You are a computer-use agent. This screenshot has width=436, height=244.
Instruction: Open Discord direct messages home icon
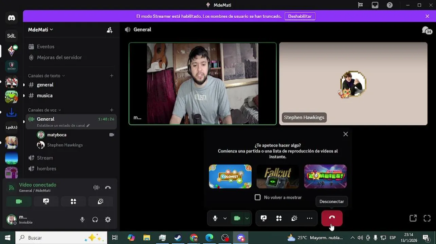[x=12, y=18]
